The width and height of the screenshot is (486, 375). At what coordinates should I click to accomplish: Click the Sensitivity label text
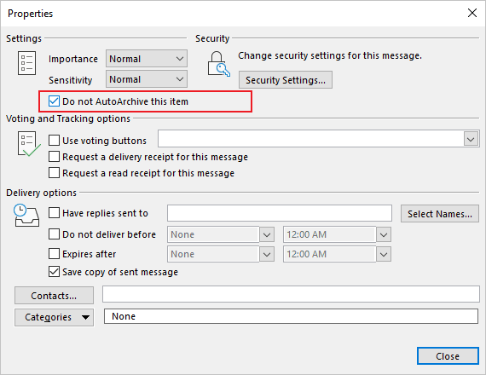[71, 80]
